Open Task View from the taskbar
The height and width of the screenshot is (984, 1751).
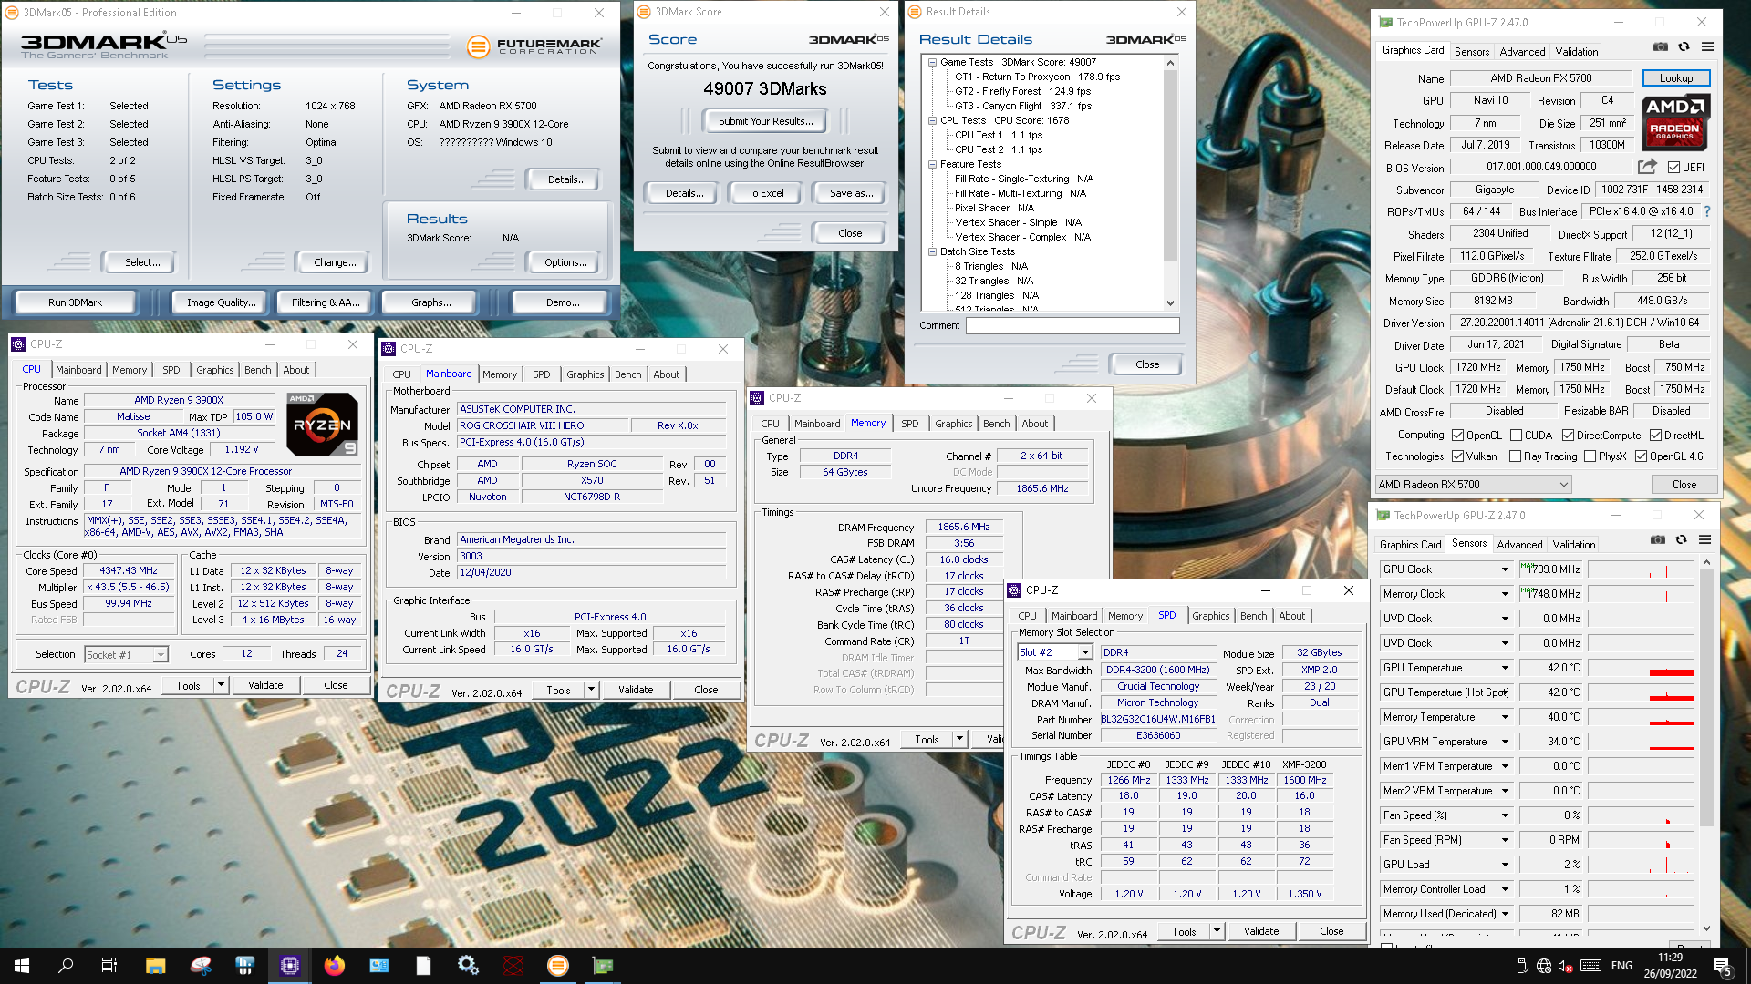tap(109, 966)
